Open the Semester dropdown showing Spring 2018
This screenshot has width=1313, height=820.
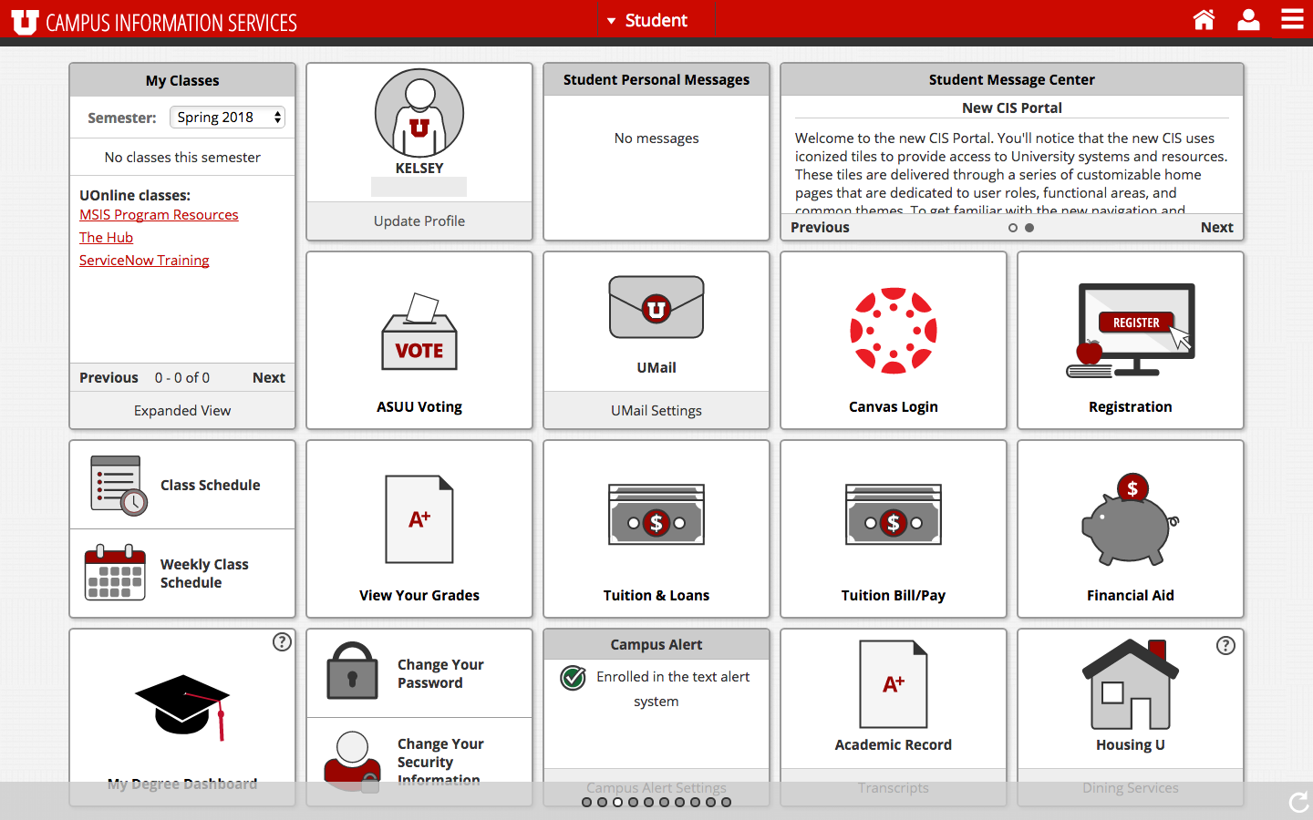tap(227, 118)
